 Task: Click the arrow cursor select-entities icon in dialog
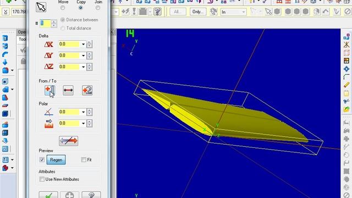click(x=41, y=7)
